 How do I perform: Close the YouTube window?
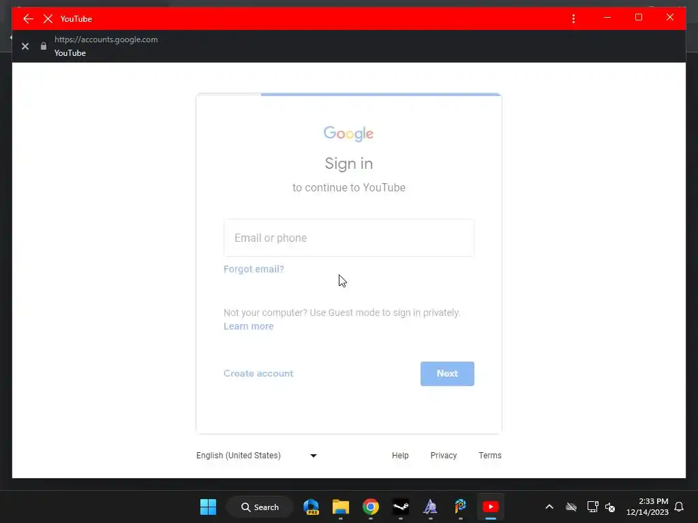pos(669,17)
